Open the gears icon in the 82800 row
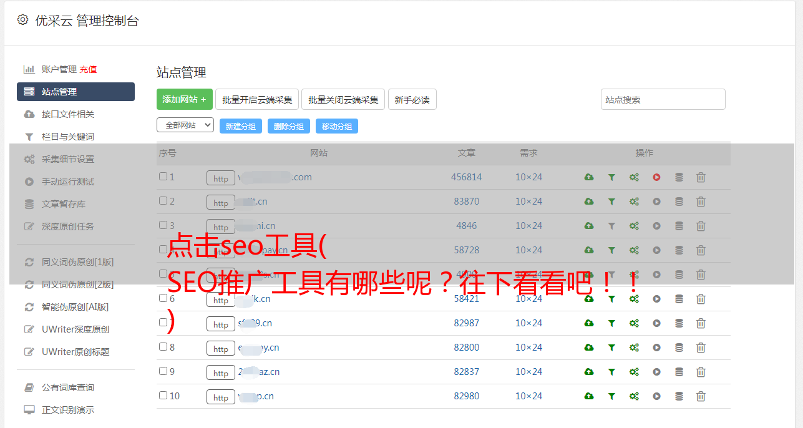Image resolution: width=803 pixels, height=428 pixels. point(634,348)
